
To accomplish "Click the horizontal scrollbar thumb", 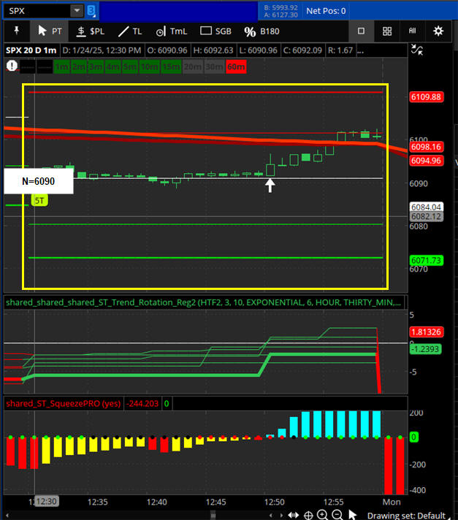I will (213, 516).
